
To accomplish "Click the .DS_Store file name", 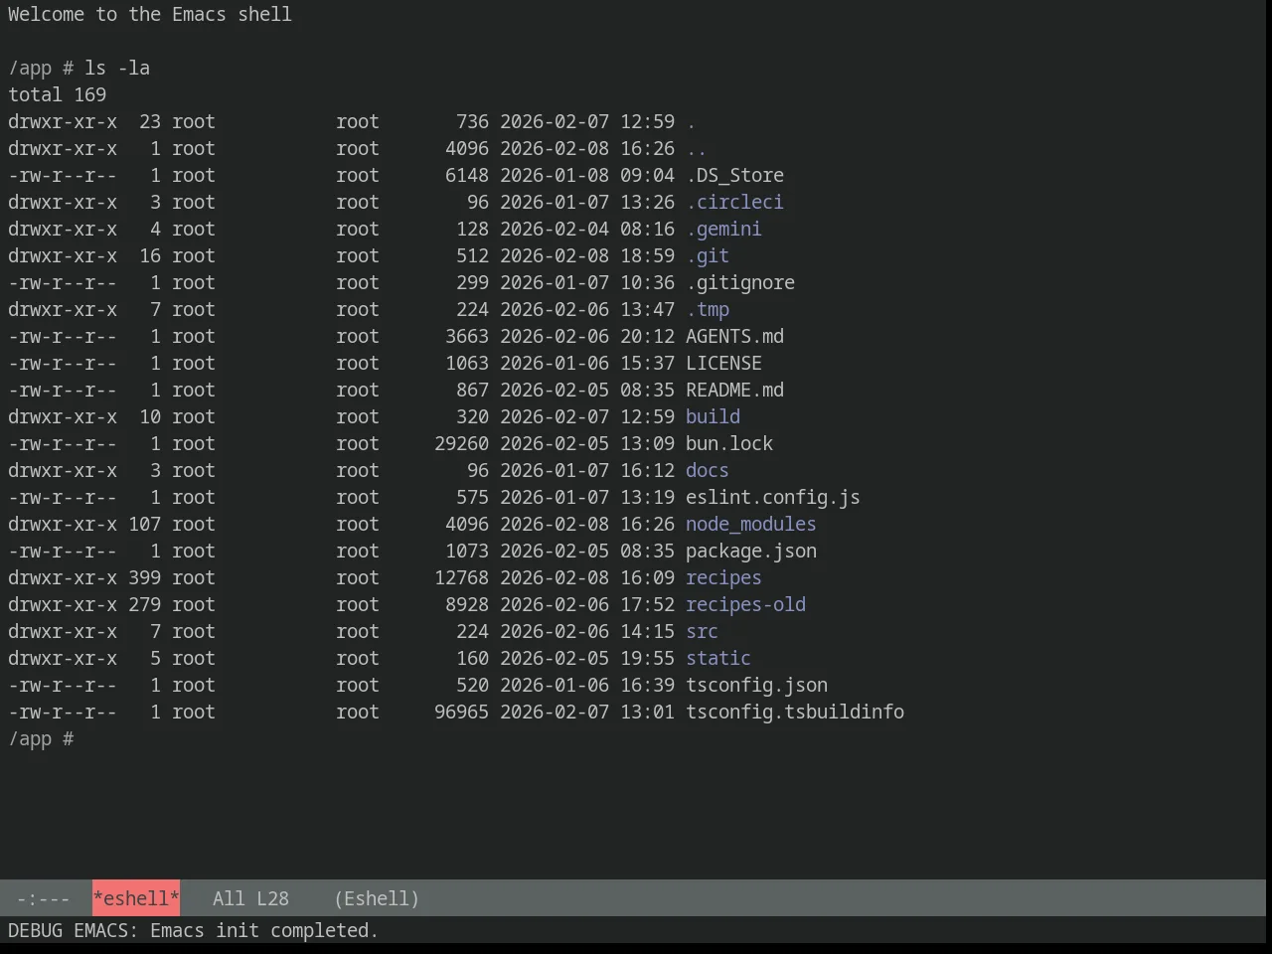I will pos(734,175).
